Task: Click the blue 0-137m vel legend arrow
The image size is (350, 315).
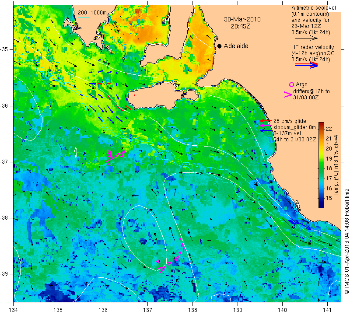Action: pyautogui.click(x=266, y=130)
